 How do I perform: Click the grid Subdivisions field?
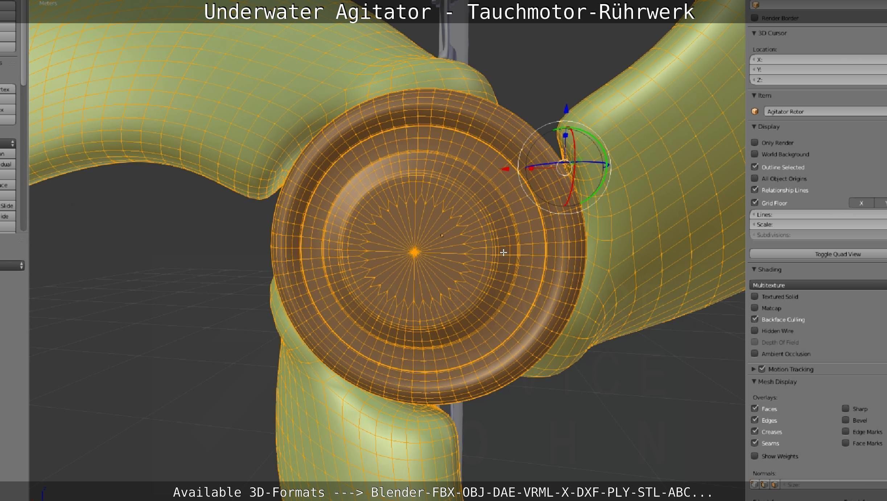tap(818, 235)
